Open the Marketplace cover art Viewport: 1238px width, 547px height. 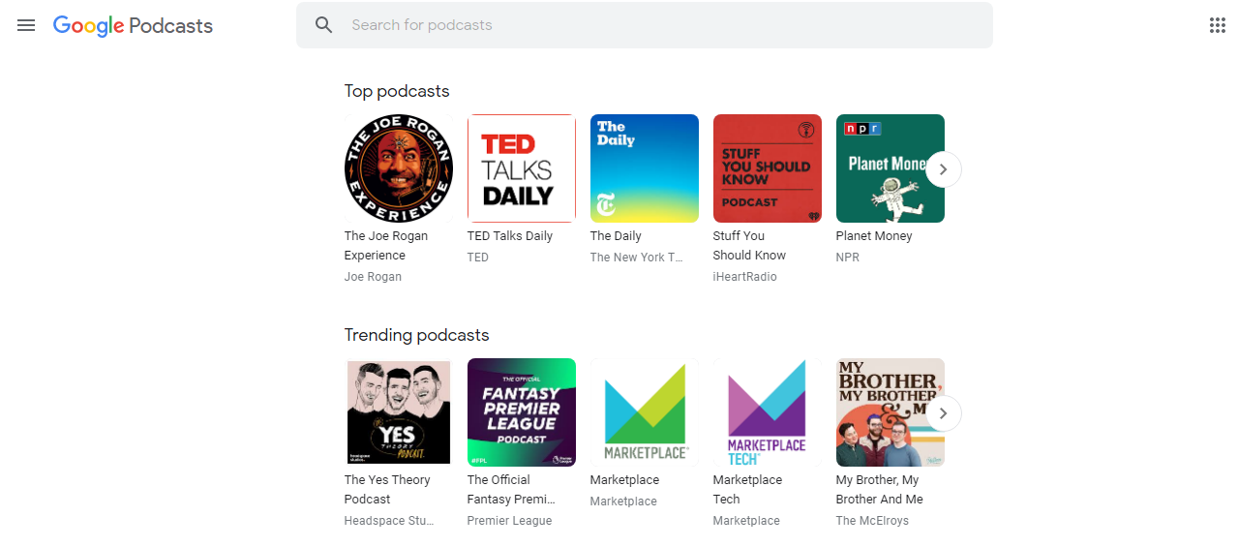point(645,412)
